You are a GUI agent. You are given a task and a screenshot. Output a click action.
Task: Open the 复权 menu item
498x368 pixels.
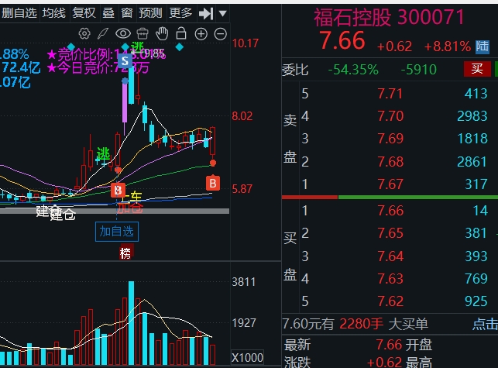click(84, 13)
